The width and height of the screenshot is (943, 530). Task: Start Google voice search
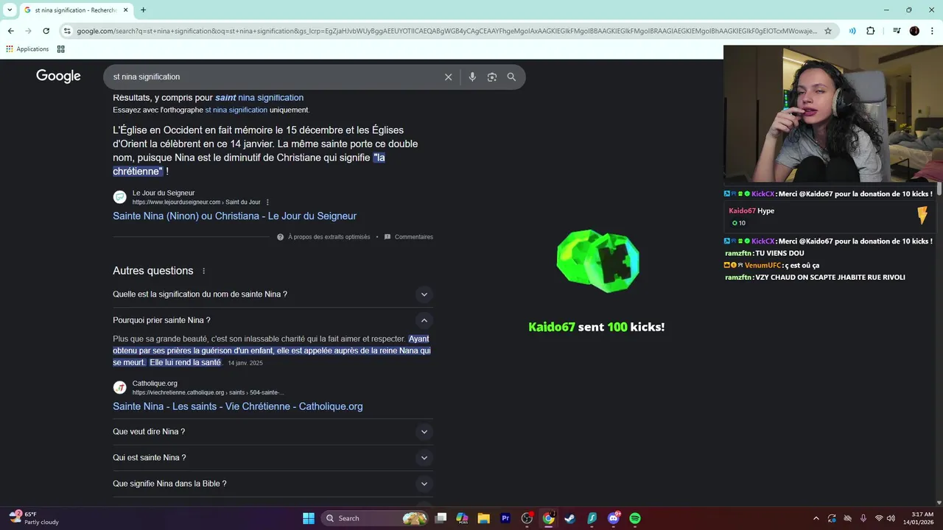[x=472, y=77]
